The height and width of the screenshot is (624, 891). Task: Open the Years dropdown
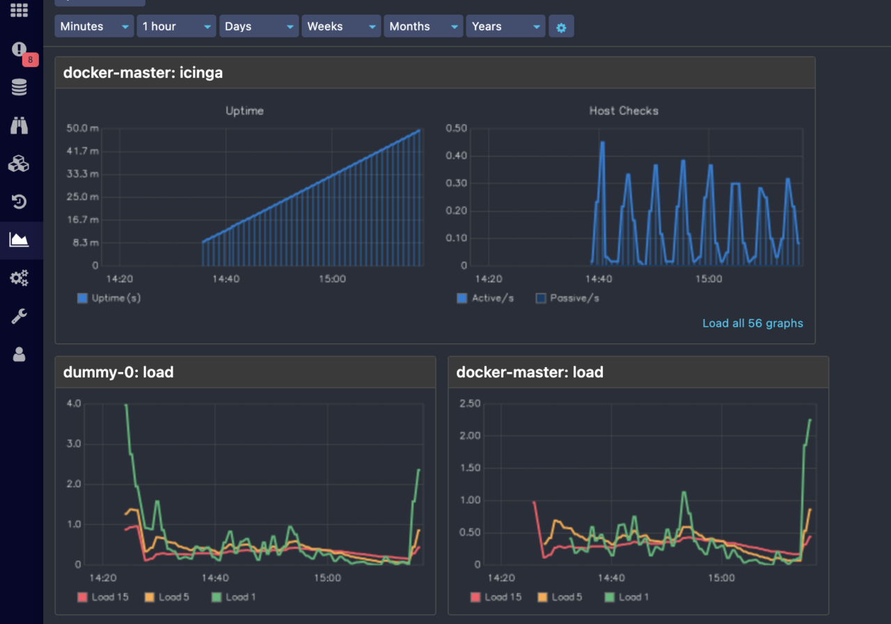[505, 26]
